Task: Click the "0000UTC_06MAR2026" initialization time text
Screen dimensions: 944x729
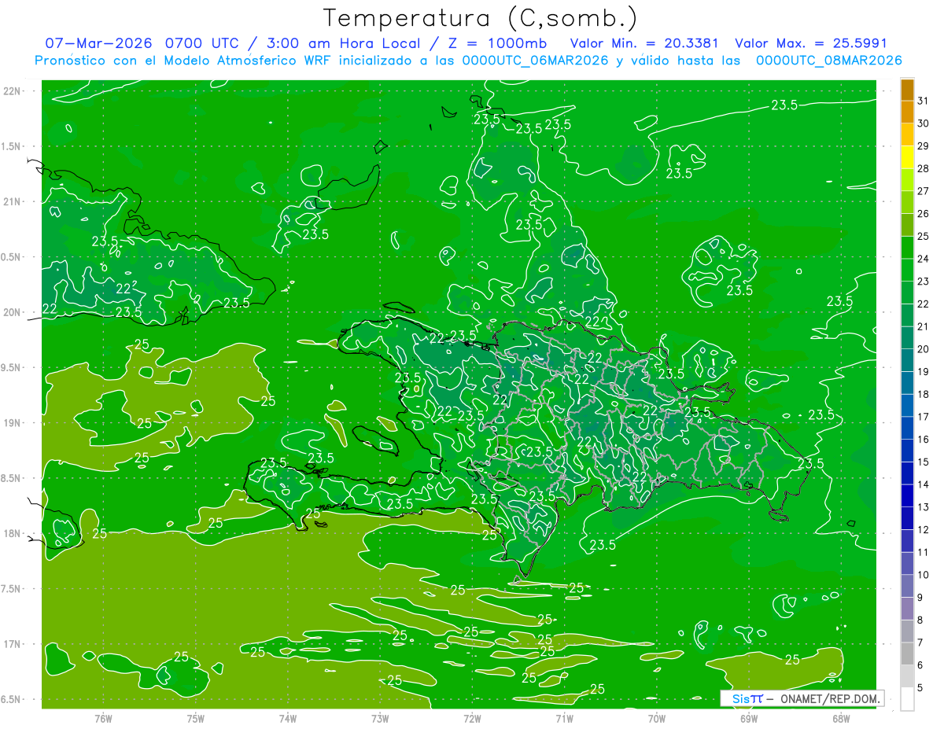Action: coord(535,60)
